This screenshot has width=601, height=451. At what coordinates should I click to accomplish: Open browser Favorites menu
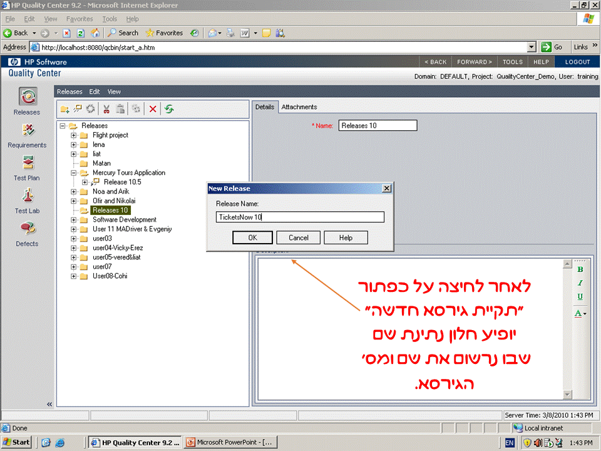80,19
